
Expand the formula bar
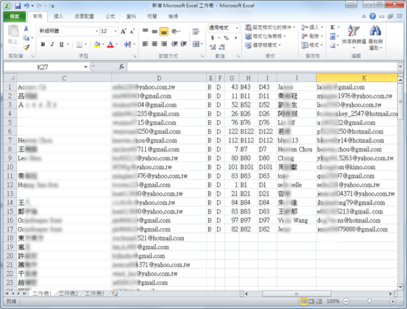400,67
